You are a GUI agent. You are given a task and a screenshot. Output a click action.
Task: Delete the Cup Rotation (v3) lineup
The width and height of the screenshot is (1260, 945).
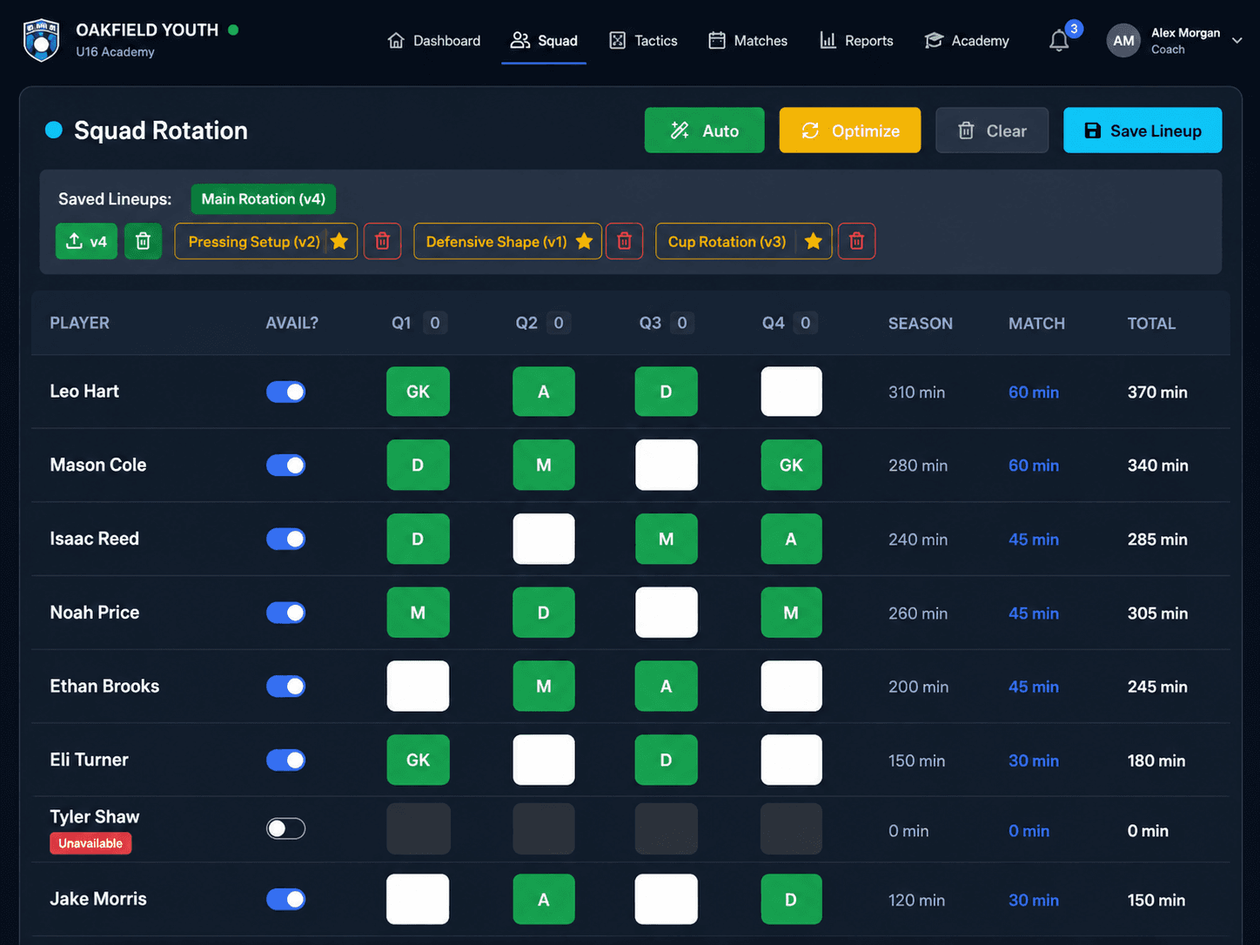(856, 241)
